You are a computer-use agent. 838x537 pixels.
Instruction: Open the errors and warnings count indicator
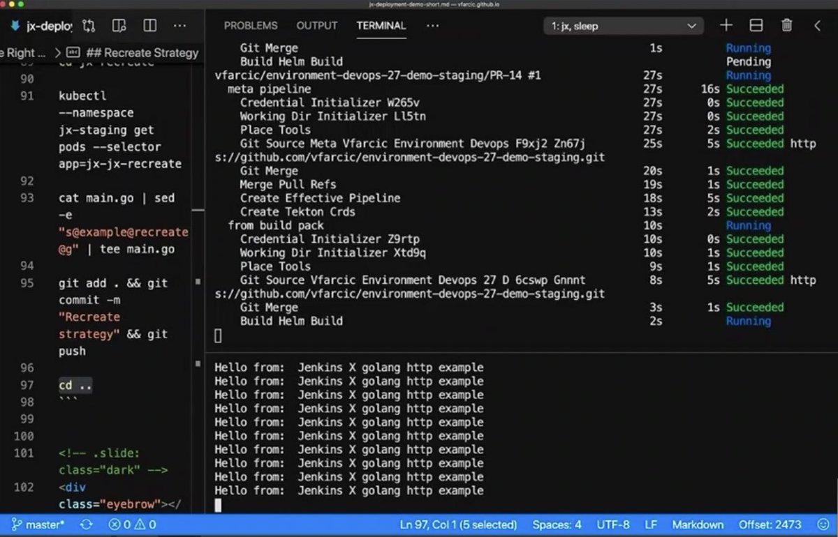pos(132,524)
